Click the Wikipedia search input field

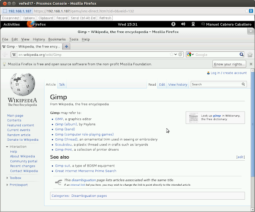pyautogui.click(x=216, y=84)
